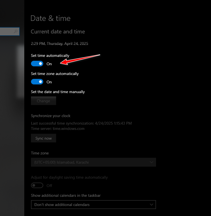Click Off label beside daylight saving toggle
211x216 pixels.
click(x=49, y=186)
